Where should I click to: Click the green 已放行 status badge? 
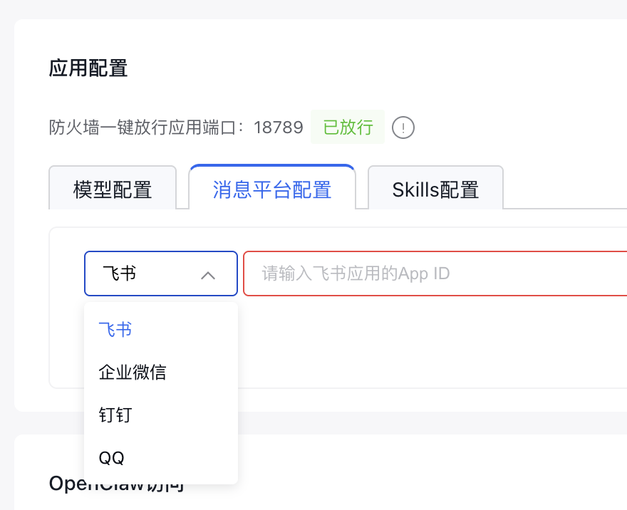(x=348, y=127)
